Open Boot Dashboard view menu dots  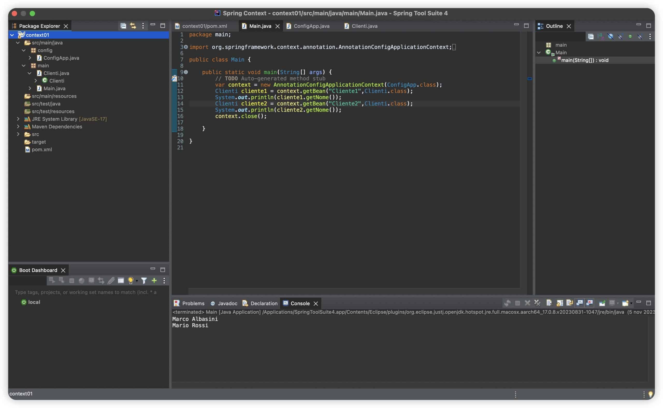(164, 281)
